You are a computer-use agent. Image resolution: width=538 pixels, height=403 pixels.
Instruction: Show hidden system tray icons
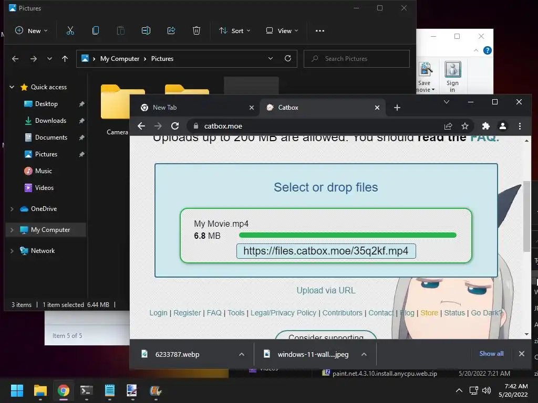tap(459, 390)
